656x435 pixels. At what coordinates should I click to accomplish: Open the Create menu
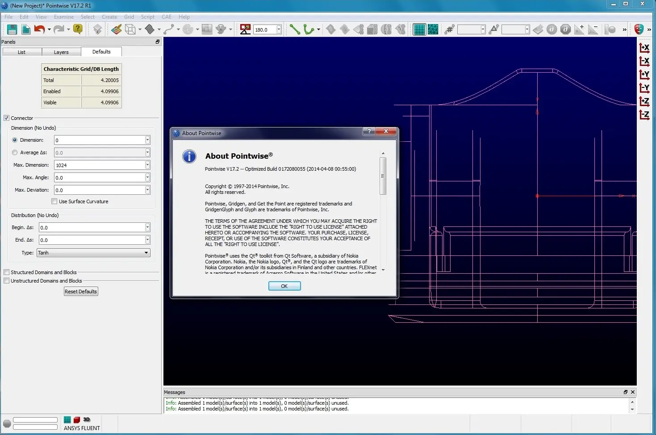pos(109,17)
